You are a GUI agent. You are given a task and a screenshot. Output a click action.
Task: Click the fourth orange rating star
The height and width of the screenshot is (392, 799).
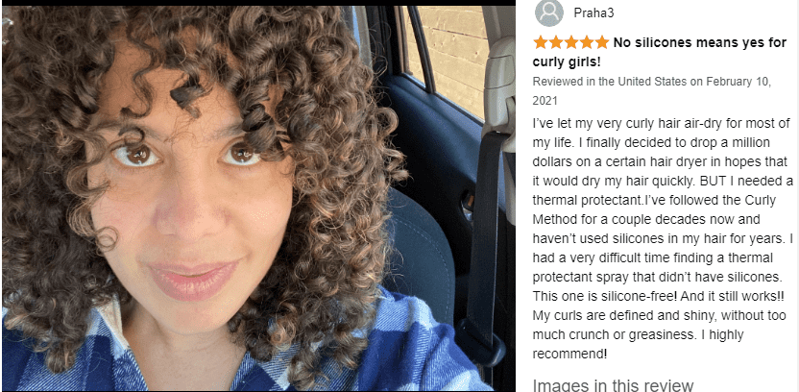(587, 43)
